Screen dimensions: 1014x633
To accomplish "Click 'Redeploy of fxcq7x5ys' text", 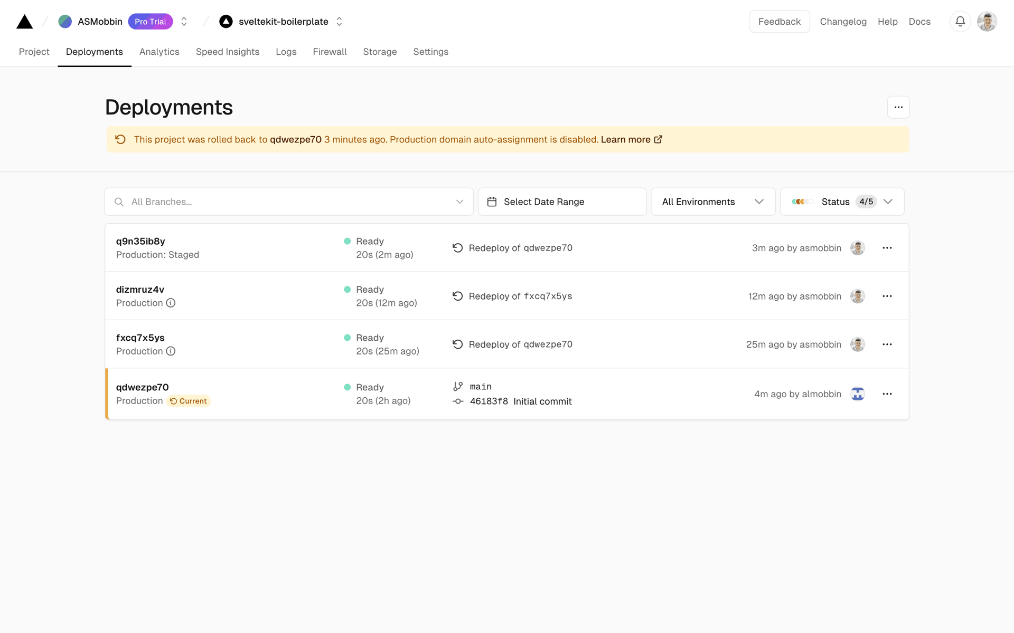I will (520, 296).
